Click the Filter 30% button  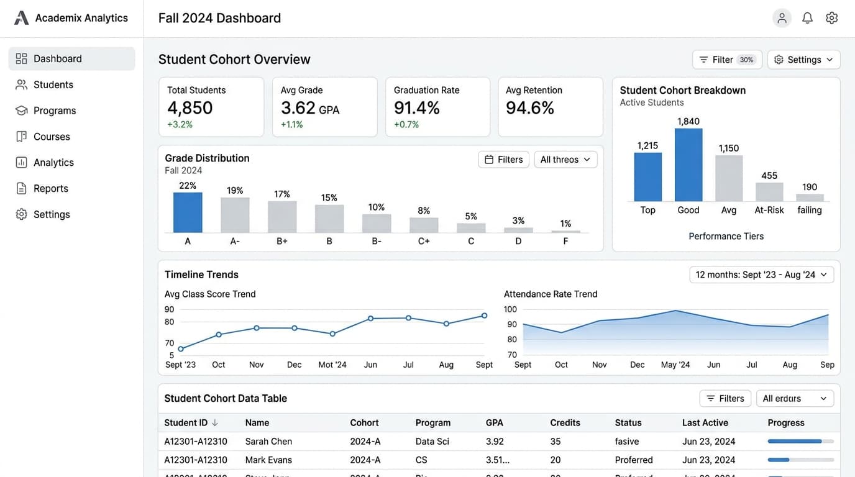pyautogui.click(x=727, y=60)
